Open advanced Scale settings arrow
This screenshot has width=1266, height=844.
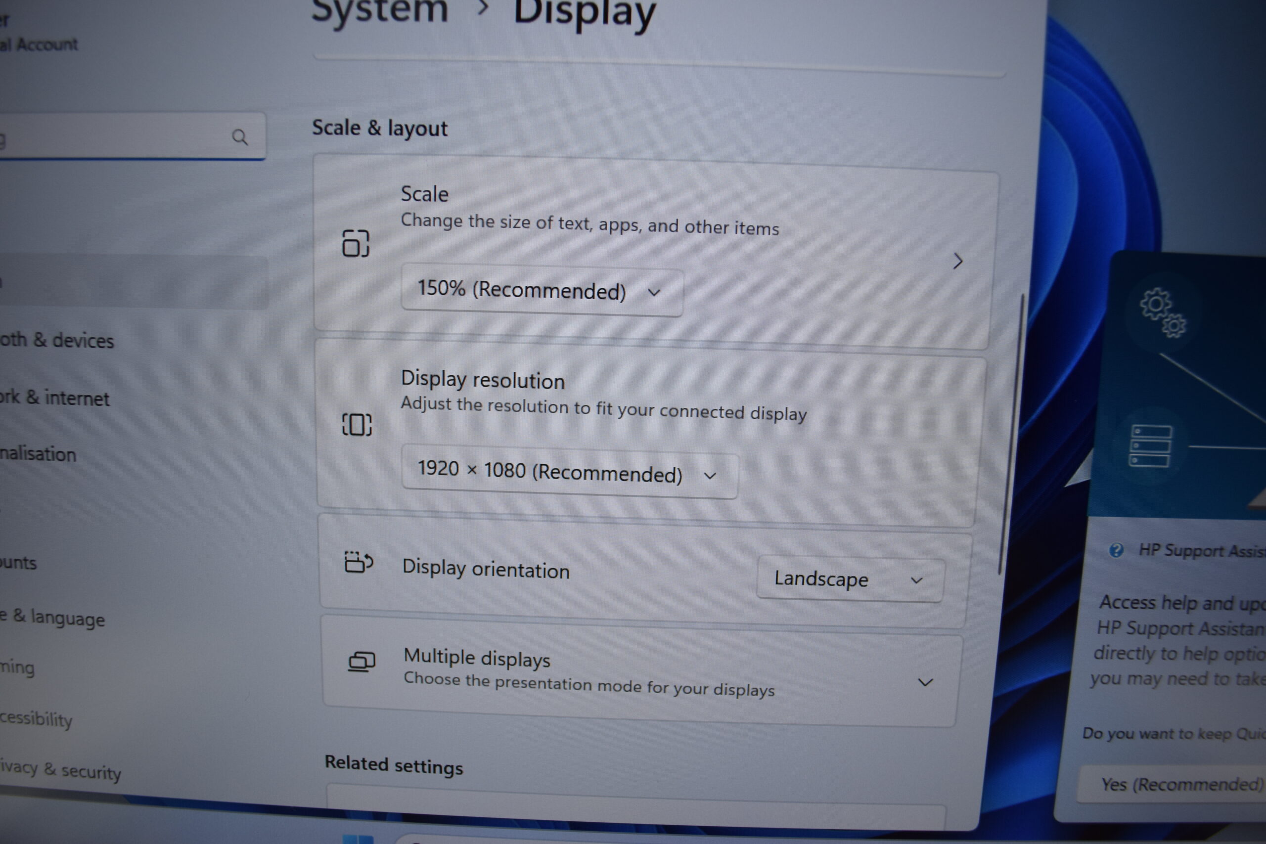[957, 261]
